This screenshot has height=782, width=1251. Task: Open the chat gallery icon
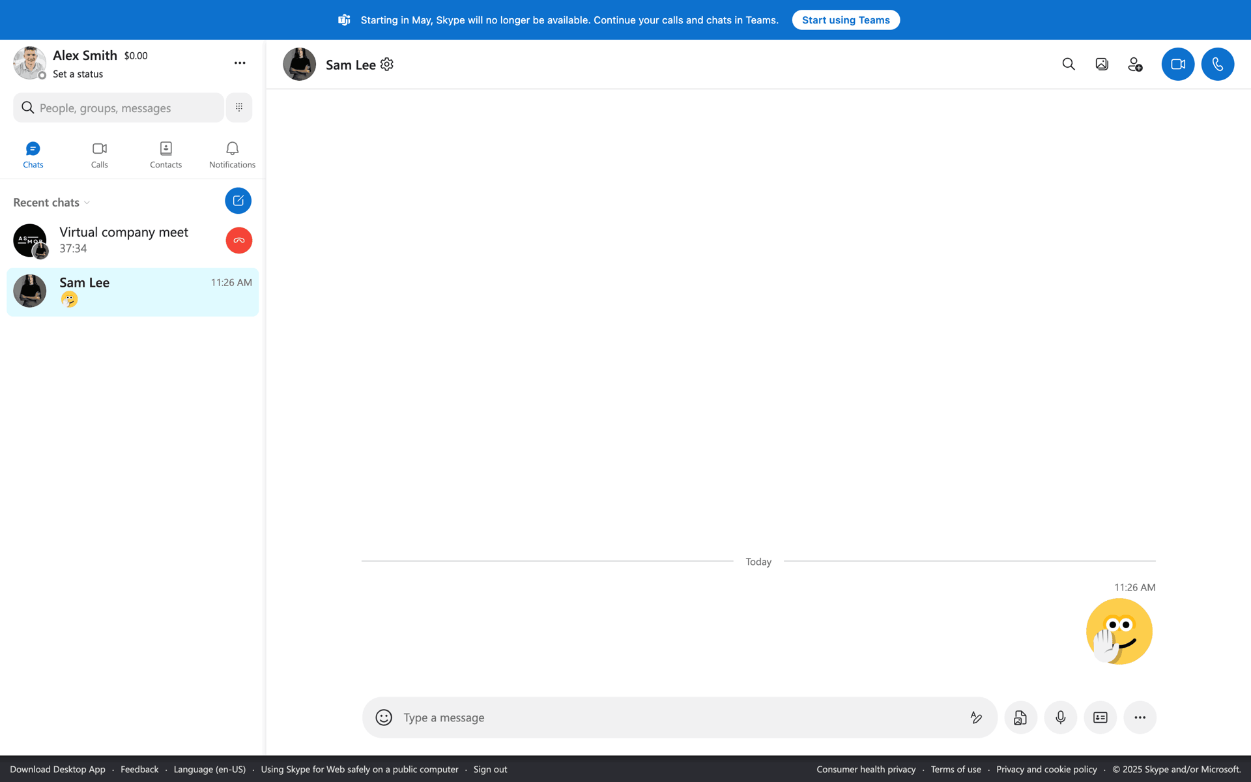(x=1102, y=64)
